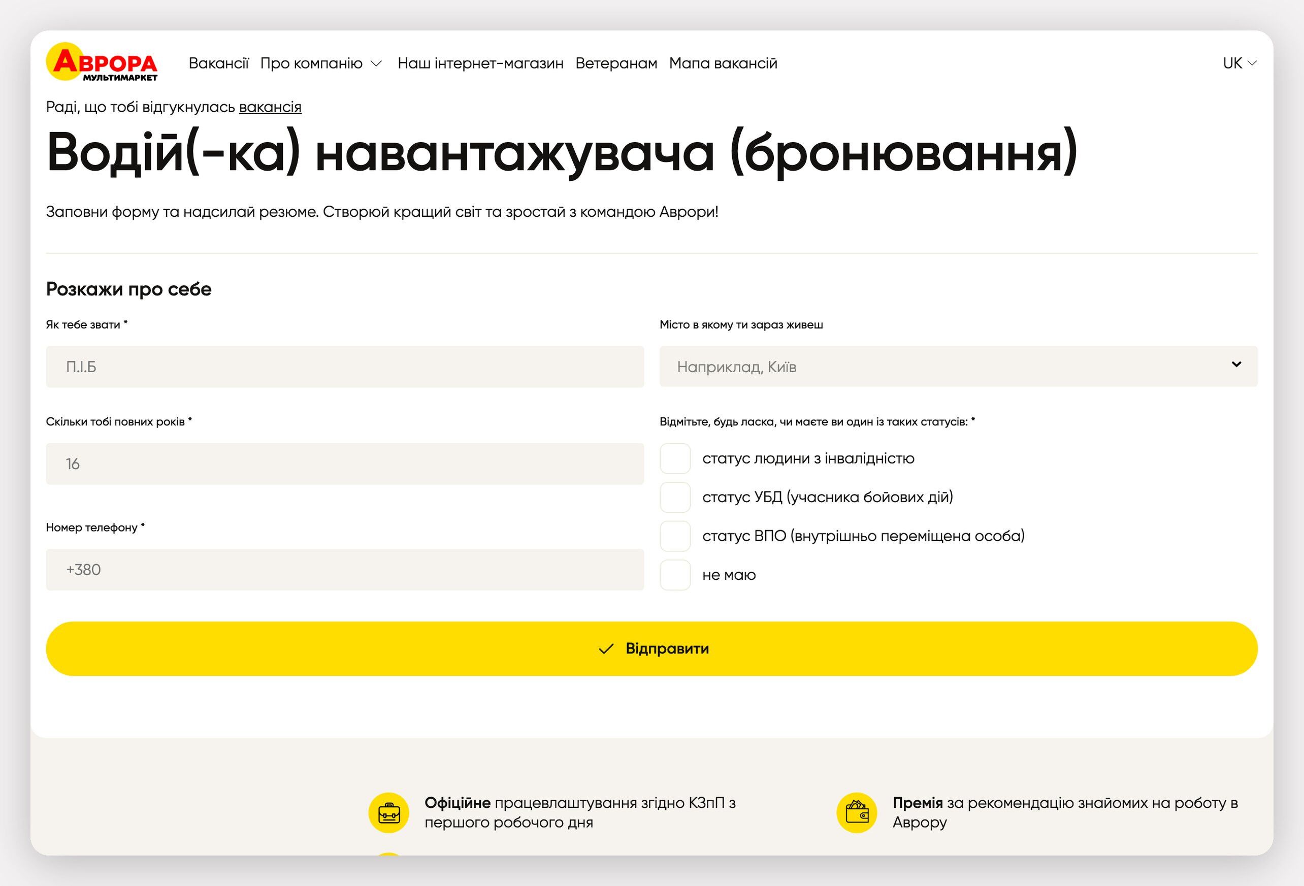Click the checkmark icon on Відправити button
This screenshot has height=886, width=1304.
pyautogui.click(x=606, y=649)
